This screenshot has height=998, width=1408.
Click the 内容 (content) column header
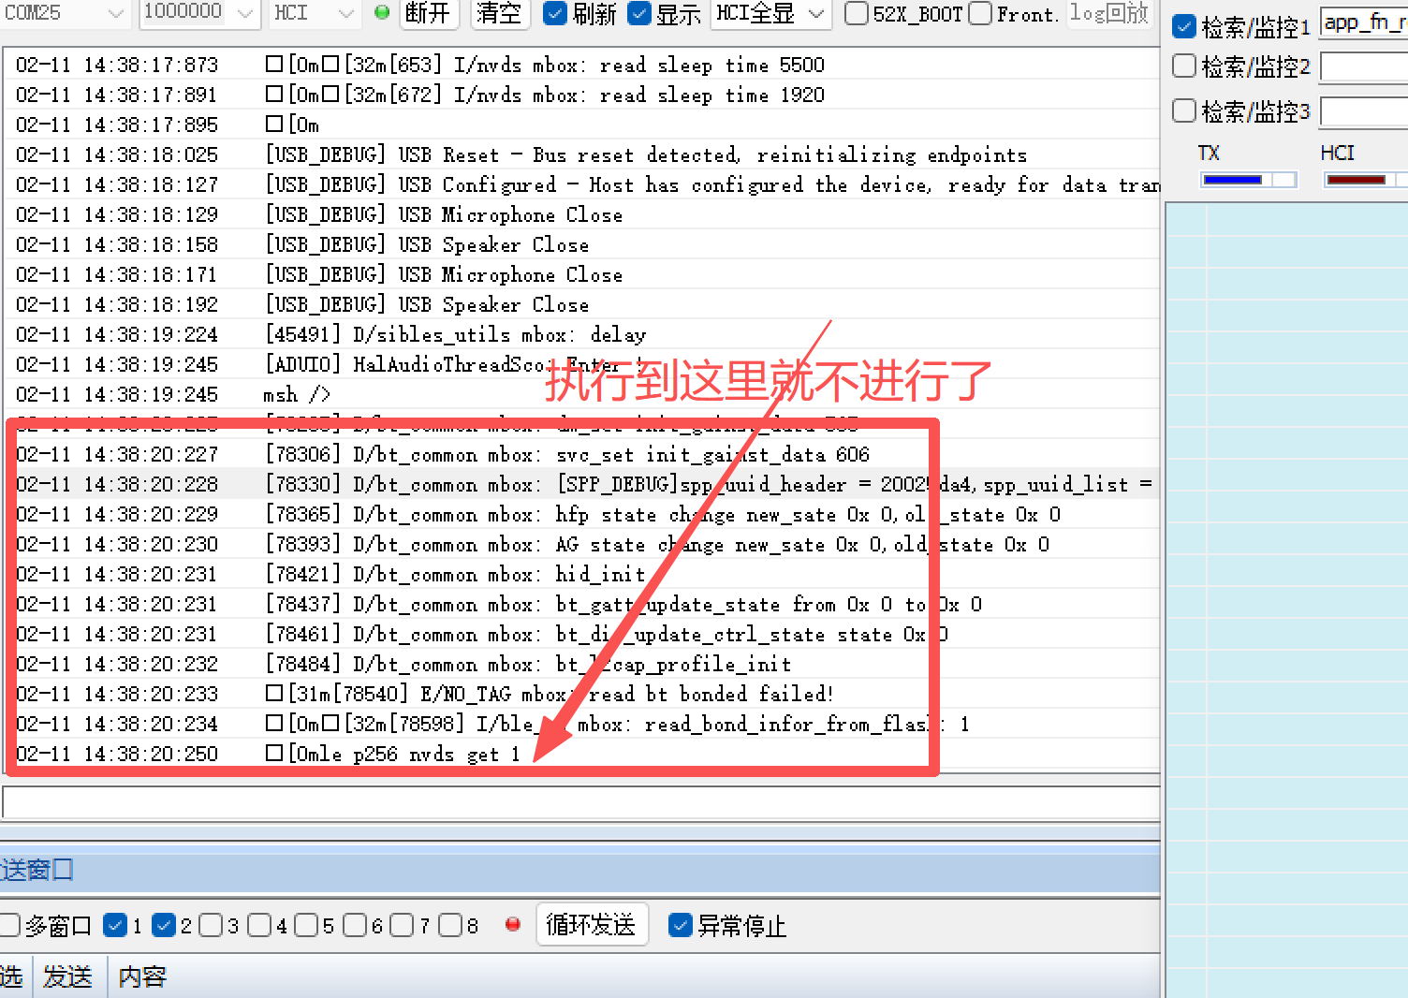[x=140, y=976]
